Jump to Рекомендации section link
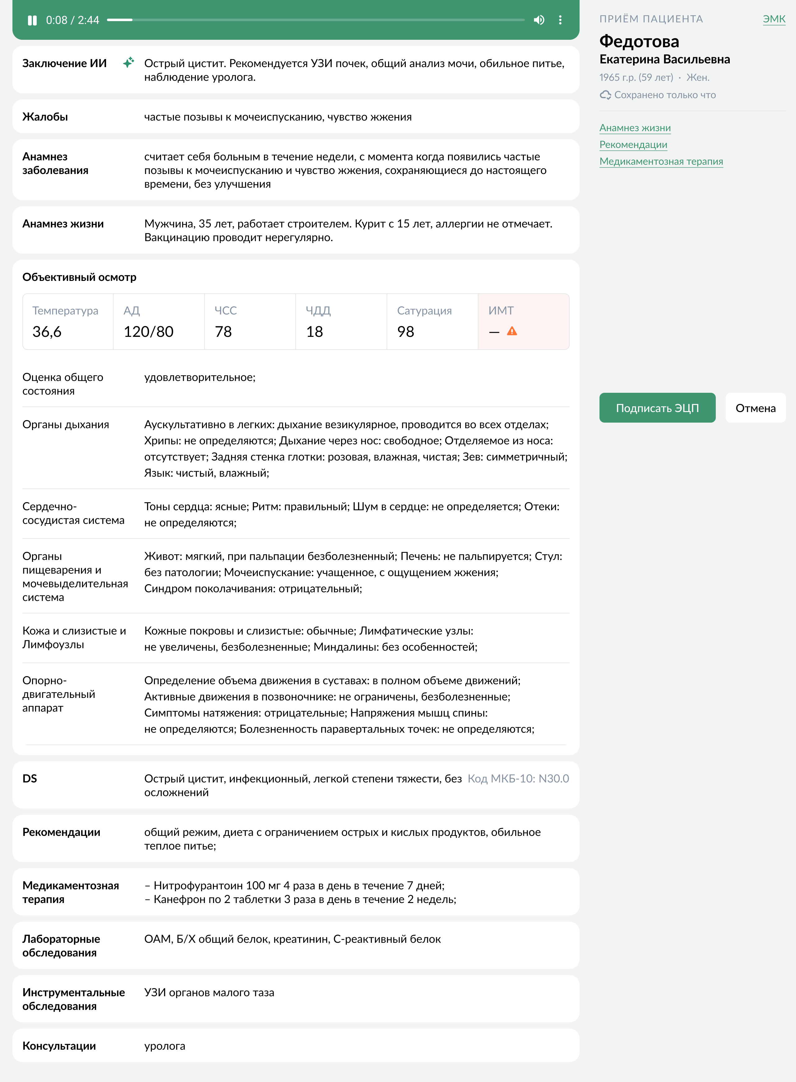 [633, 144]
